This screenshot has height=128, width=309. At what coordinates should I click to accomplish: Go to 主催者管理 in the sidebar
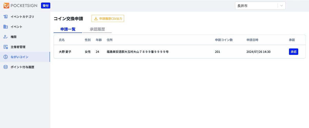18,47
